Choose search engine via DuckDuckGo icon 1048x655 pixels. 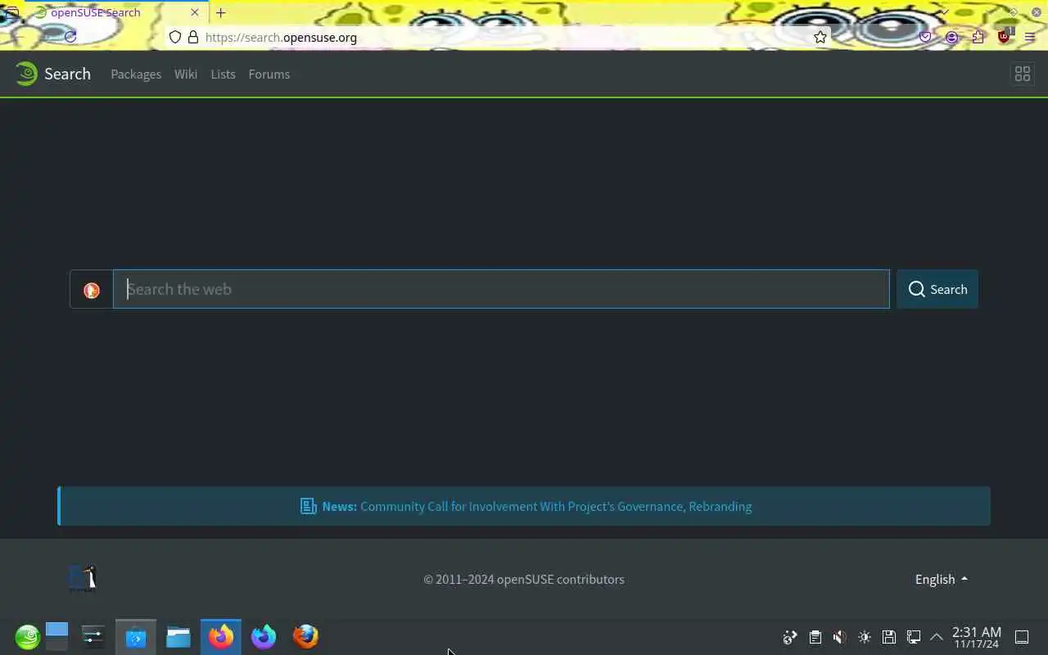tap(92, 290)
